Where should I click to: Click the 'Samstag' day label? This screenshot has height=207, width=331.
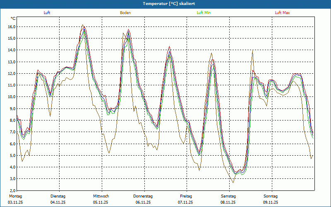pyautogui.click(x=228, y=196)
